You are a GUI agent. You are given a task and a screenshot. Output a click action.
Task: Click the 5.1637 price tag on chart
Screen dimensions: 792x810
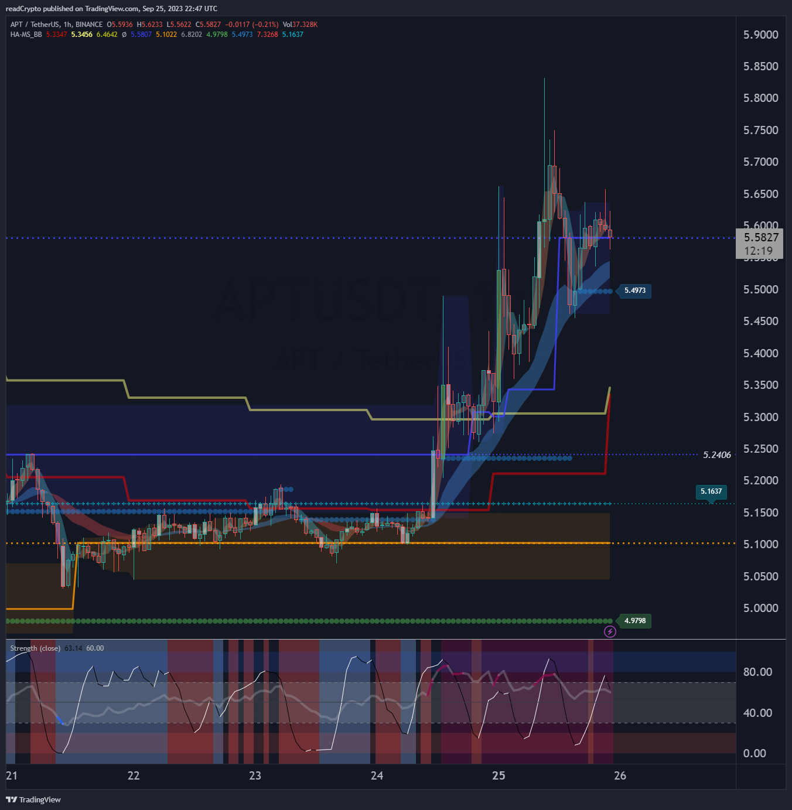click(711, 491)
